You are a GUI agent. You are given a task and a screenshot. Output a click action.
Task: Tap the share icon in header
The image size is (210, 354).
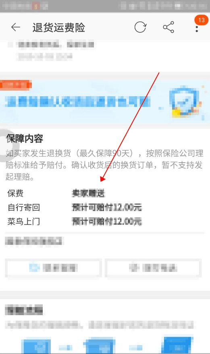[168, 27]
